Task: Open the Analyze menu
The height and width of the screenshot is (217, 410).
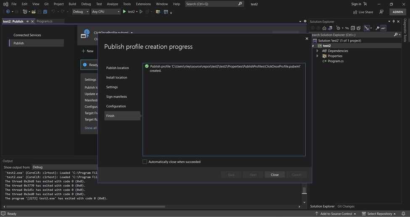Action: click(x=112, y=4)
